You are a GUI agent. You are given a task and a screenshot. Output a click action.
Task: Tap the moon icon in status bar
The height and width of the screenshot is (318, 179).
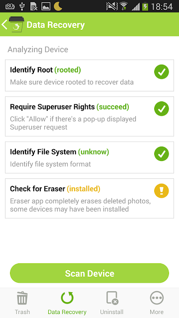click(58, 6)
